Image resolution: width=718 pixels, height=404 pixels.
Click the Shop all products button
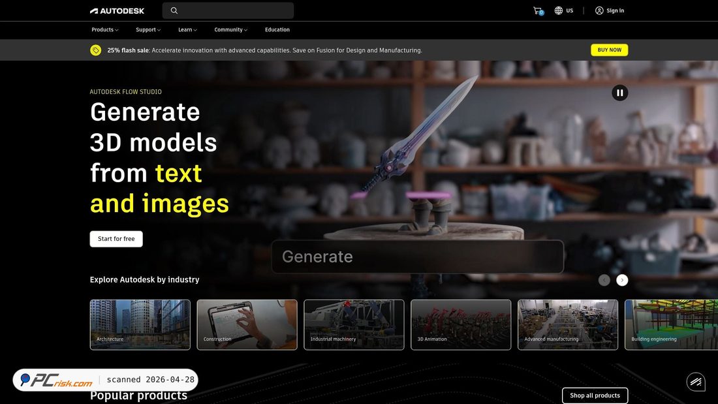tap(595, 396)
